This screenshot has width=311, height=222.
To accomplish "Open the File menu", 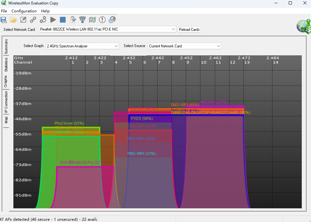I will point(4,11).
